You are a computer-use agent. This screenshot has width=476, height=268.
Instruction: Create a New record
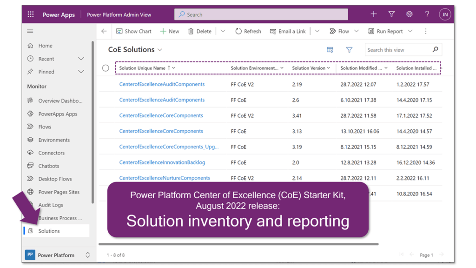point(170,31)
